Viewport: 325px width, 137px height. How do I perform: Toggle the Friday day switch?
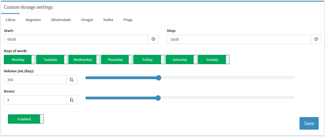pyautogui.click(x=149, y=59)
